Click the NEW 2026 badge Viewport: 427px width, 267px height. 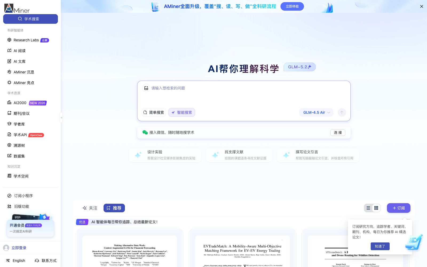tap(38, 103)
